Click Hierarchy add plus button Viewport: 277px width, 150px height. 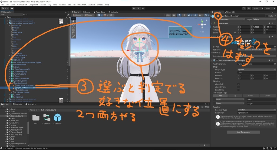pos(2,15)
